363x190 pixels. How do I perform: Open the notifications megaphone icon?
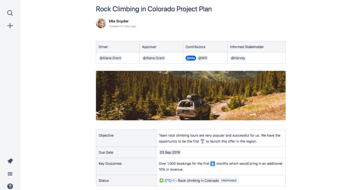[10, 161]
